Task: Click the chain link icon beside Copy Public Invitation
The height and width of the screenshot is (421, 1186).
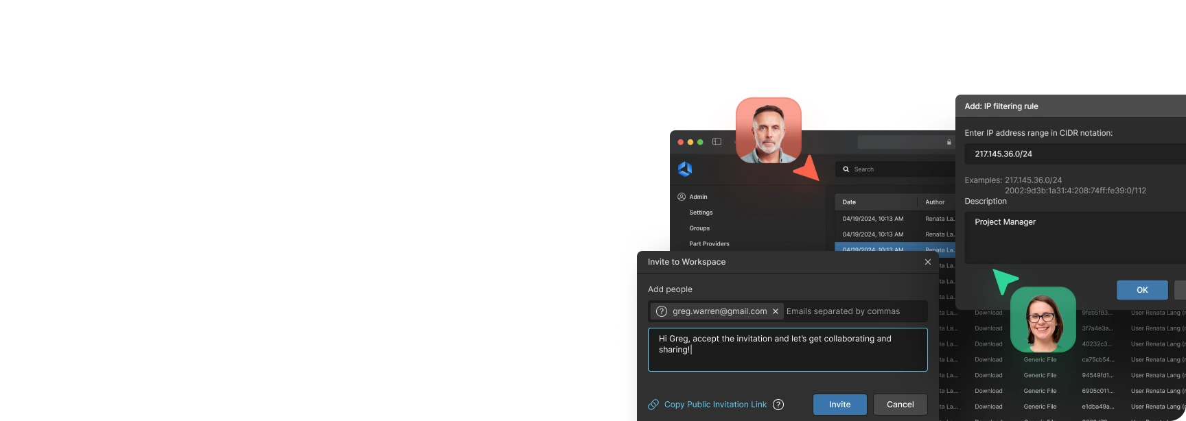Action: [653, 405]
